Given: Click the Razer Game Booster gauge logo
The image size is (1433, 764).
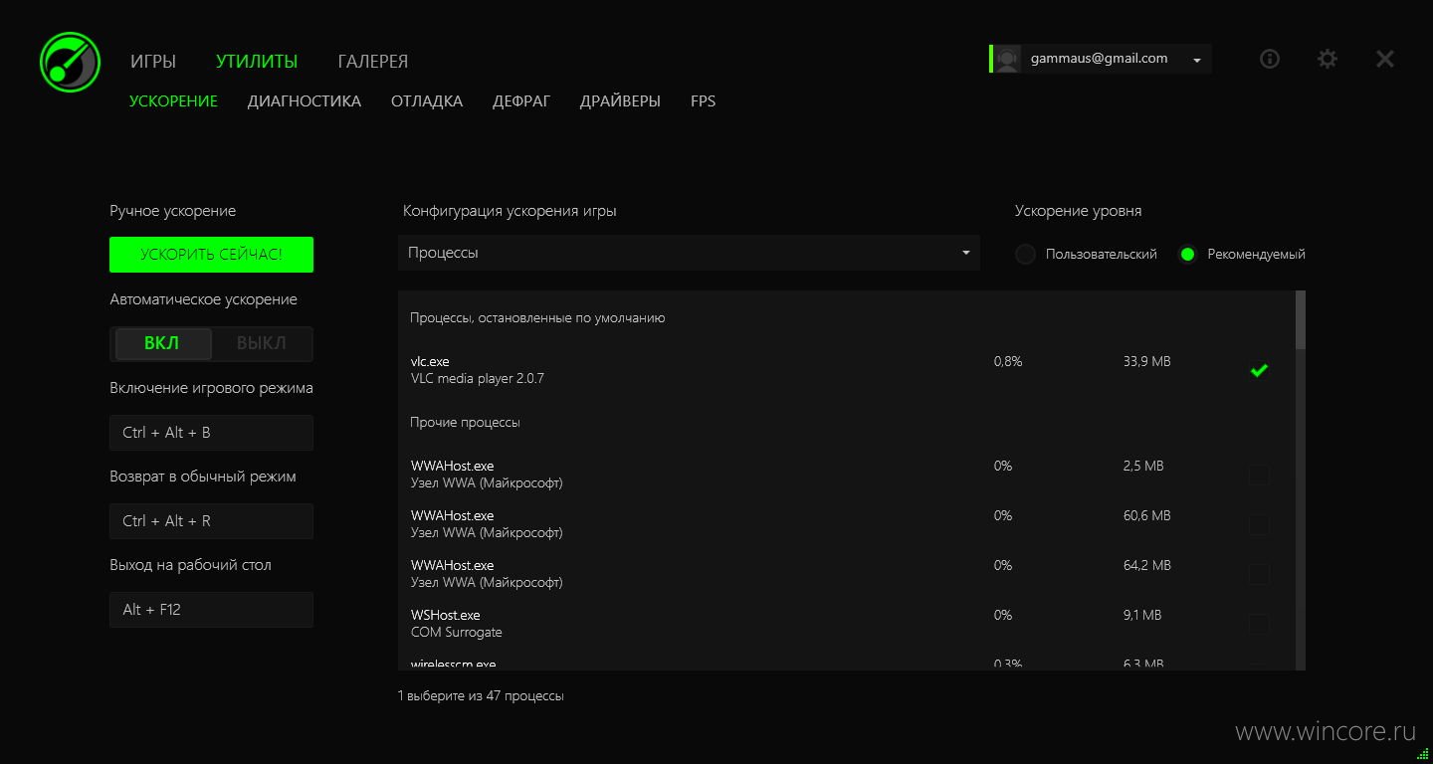Looking at the screenshot, I should pyautogui.click(x=70, y=62).
